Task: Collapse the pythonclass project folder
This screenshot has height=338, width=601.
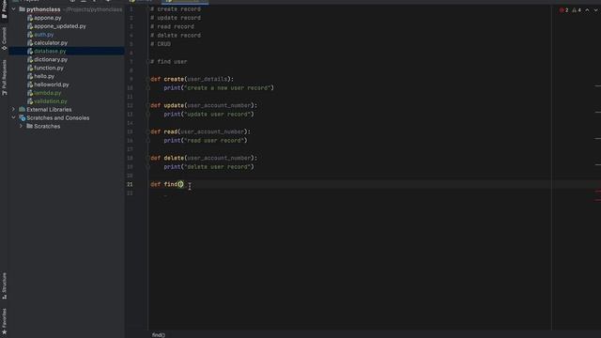Action: (14, 9)
